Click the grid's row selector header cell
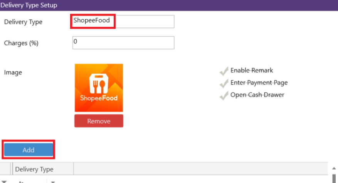Viewport: 338px width, 183px height. (6, 169)
